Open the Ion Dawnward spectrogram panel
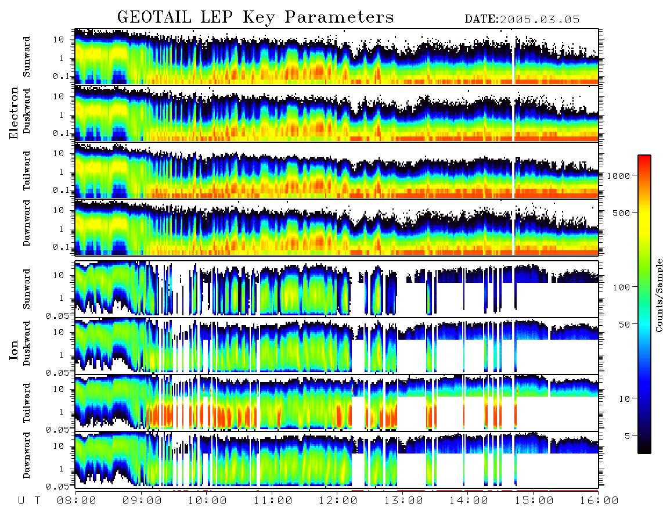Viewport: 663px width, 511px height. pyautogui.click(x=337, y=460)
